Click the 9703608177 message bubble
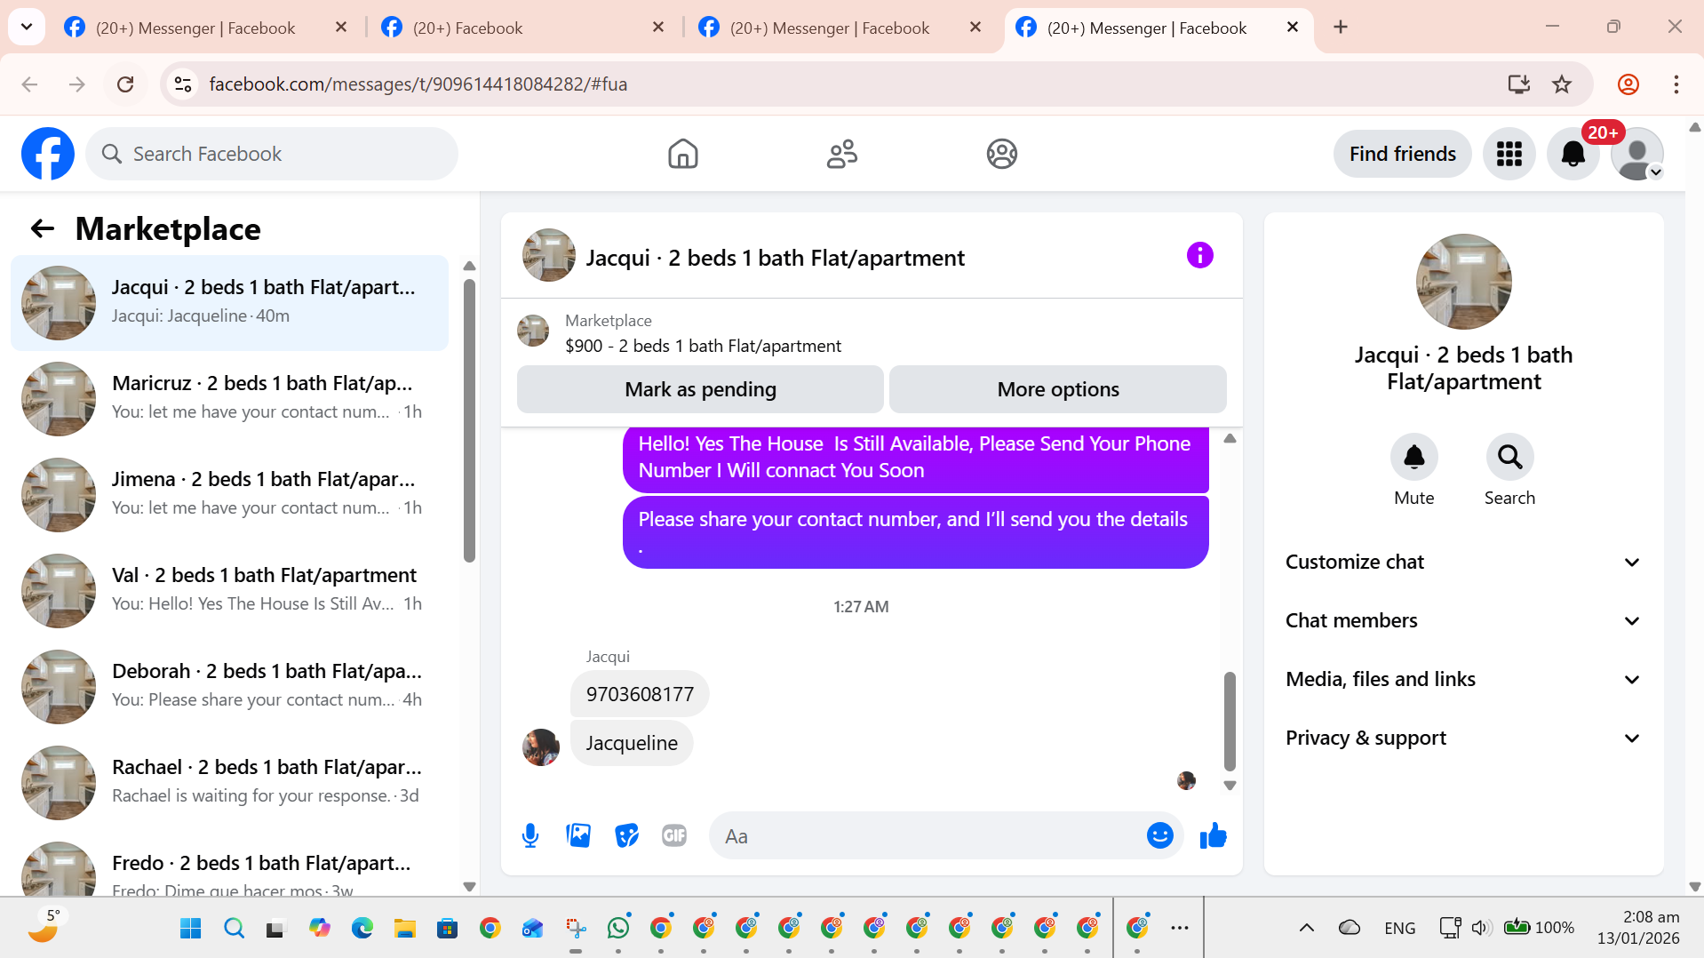This screenshot has height=958, width=1704. pos(640,694)
